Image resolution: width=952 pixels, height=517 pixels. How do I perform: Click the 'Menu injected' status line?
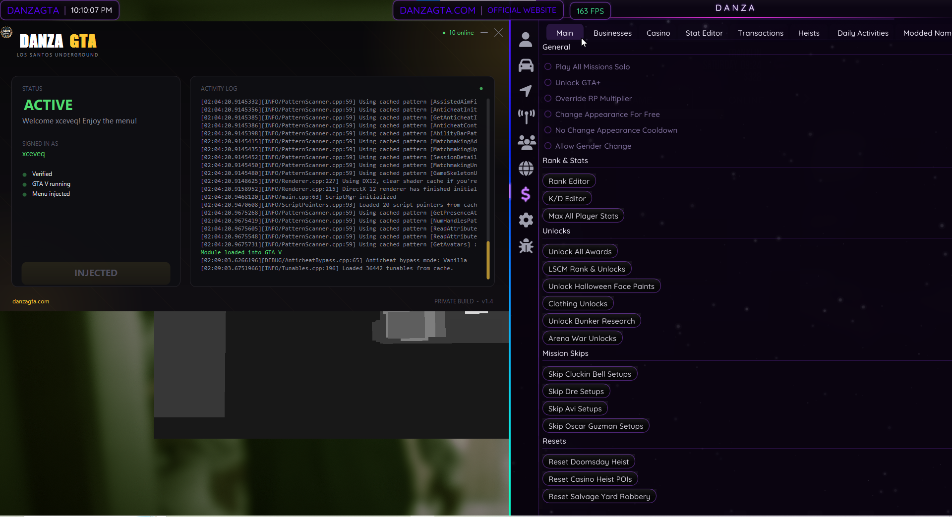[46, 194]
